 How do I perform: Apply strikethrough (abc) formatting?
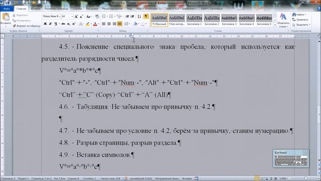63,24
